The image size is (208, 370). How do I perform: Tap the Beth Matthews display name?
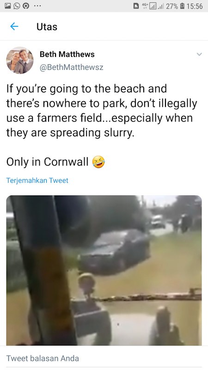pyautogui.click(x=67, y=54)
